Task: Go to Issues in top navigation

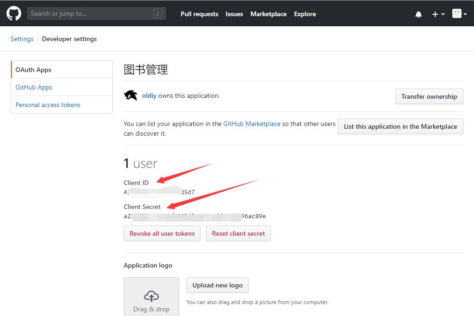Action: pos(234,14)
